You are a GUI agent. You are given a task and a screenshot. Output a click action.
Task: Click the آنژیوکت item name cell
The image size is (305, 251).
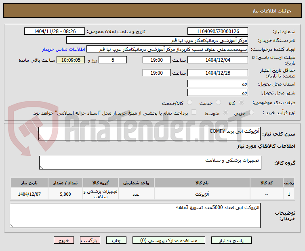[202, 194]
